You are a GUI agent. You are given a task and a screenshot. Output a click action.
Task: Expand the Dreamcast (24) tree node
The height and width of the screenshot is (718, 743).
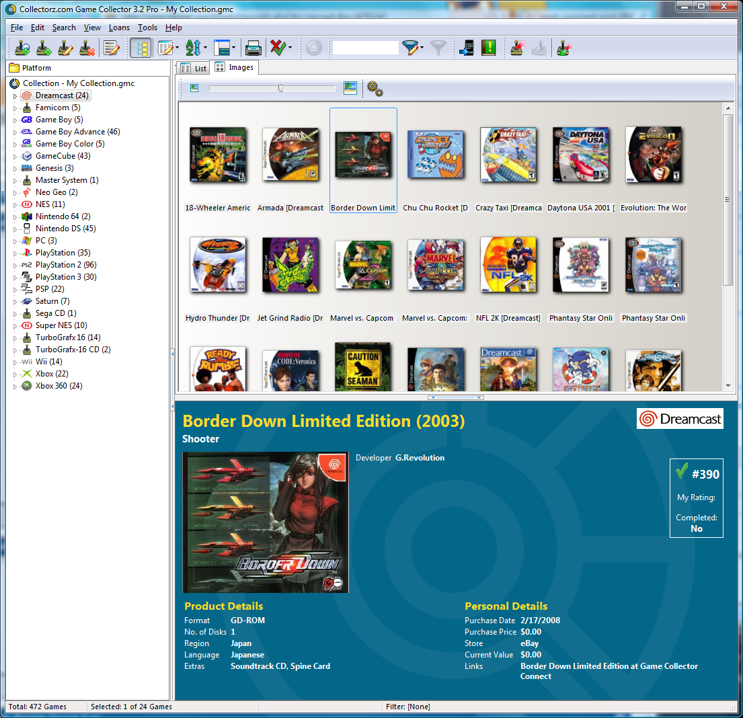(x=15, y=96)
